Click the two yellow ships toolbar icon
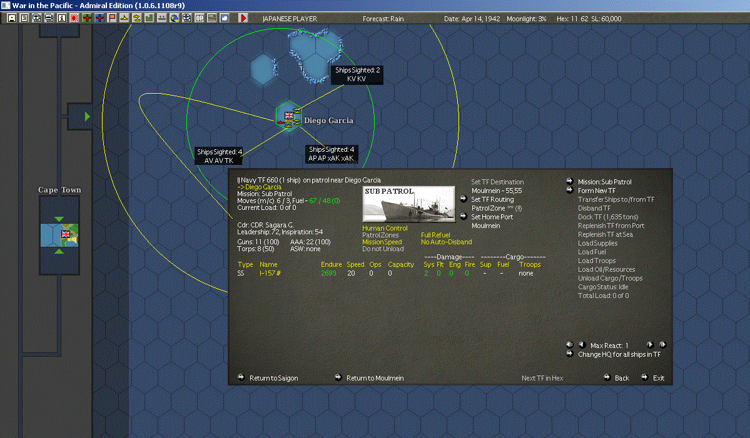The image size is (750, 438). point(137,18)
